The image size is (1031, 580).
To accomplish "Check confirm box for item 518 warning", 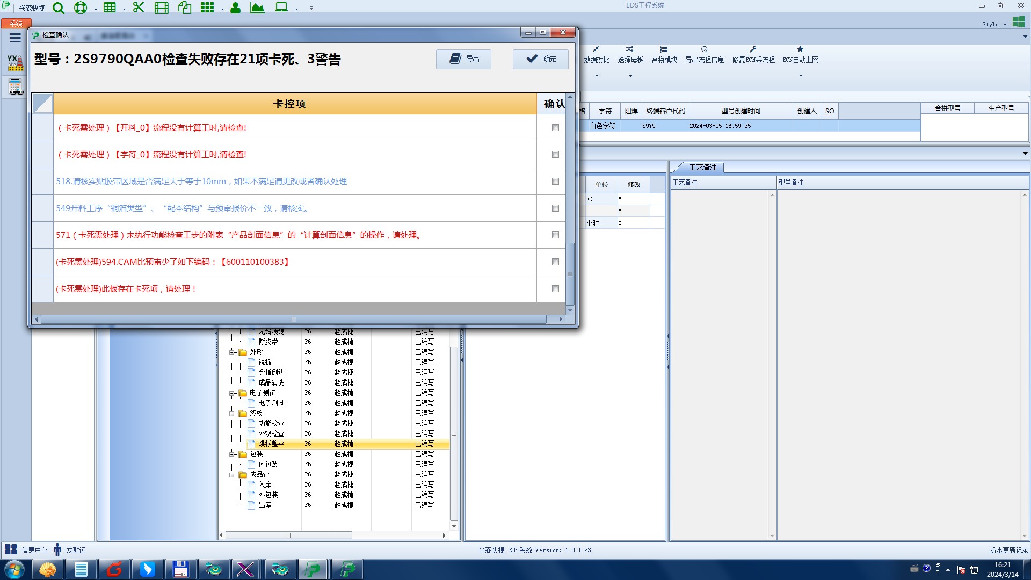I will 555,182.
